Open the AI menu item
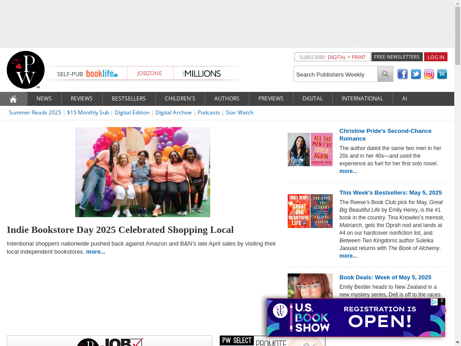 pyautogui.click(x=405, y=99)
